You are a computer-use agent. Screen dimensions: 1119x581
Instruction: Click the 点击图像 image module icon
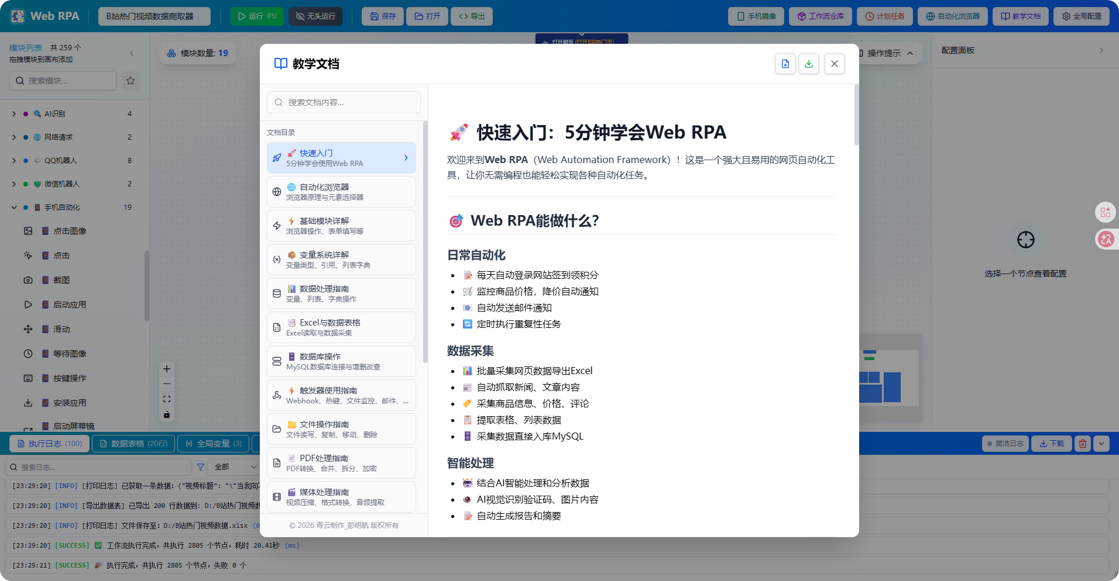[x=28, y=231]
